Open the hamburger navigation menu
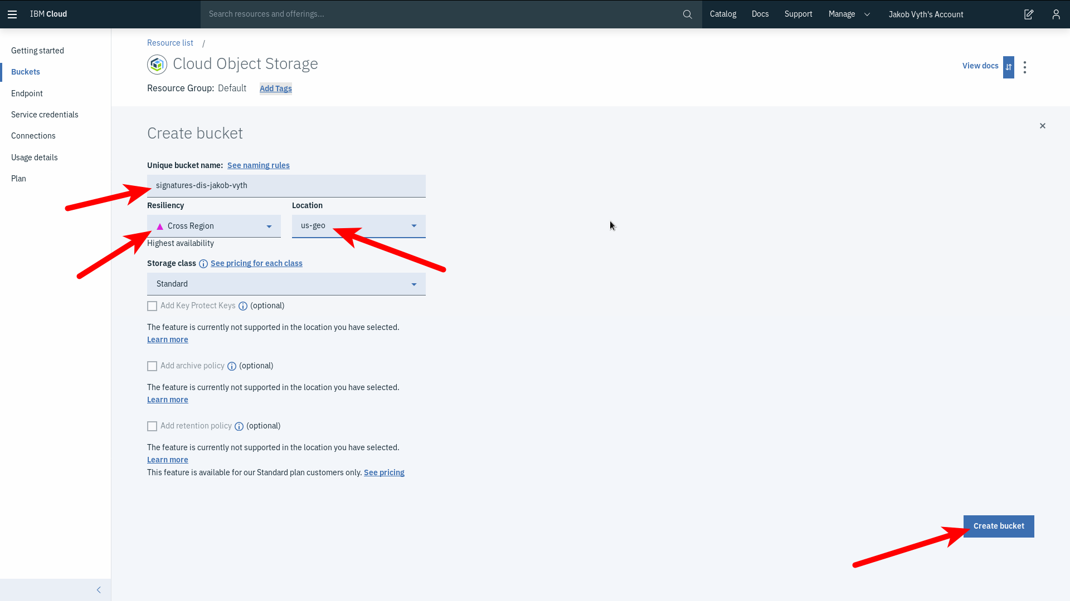 click(x=12, y=14)
